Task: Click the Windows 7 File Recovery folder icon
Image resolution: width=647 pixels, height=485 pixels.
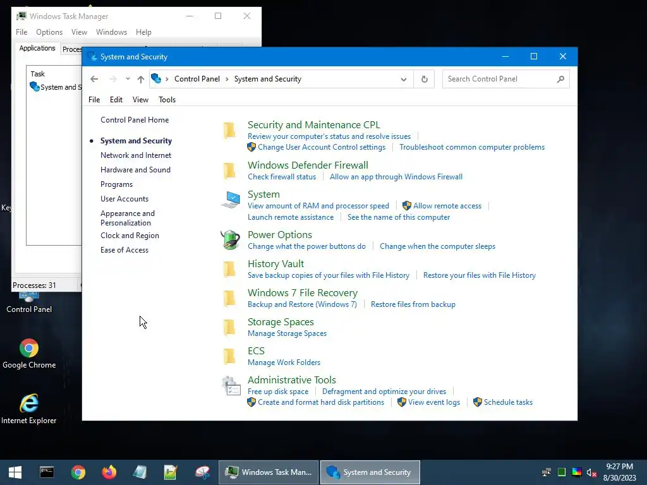Action: [229, 298]
